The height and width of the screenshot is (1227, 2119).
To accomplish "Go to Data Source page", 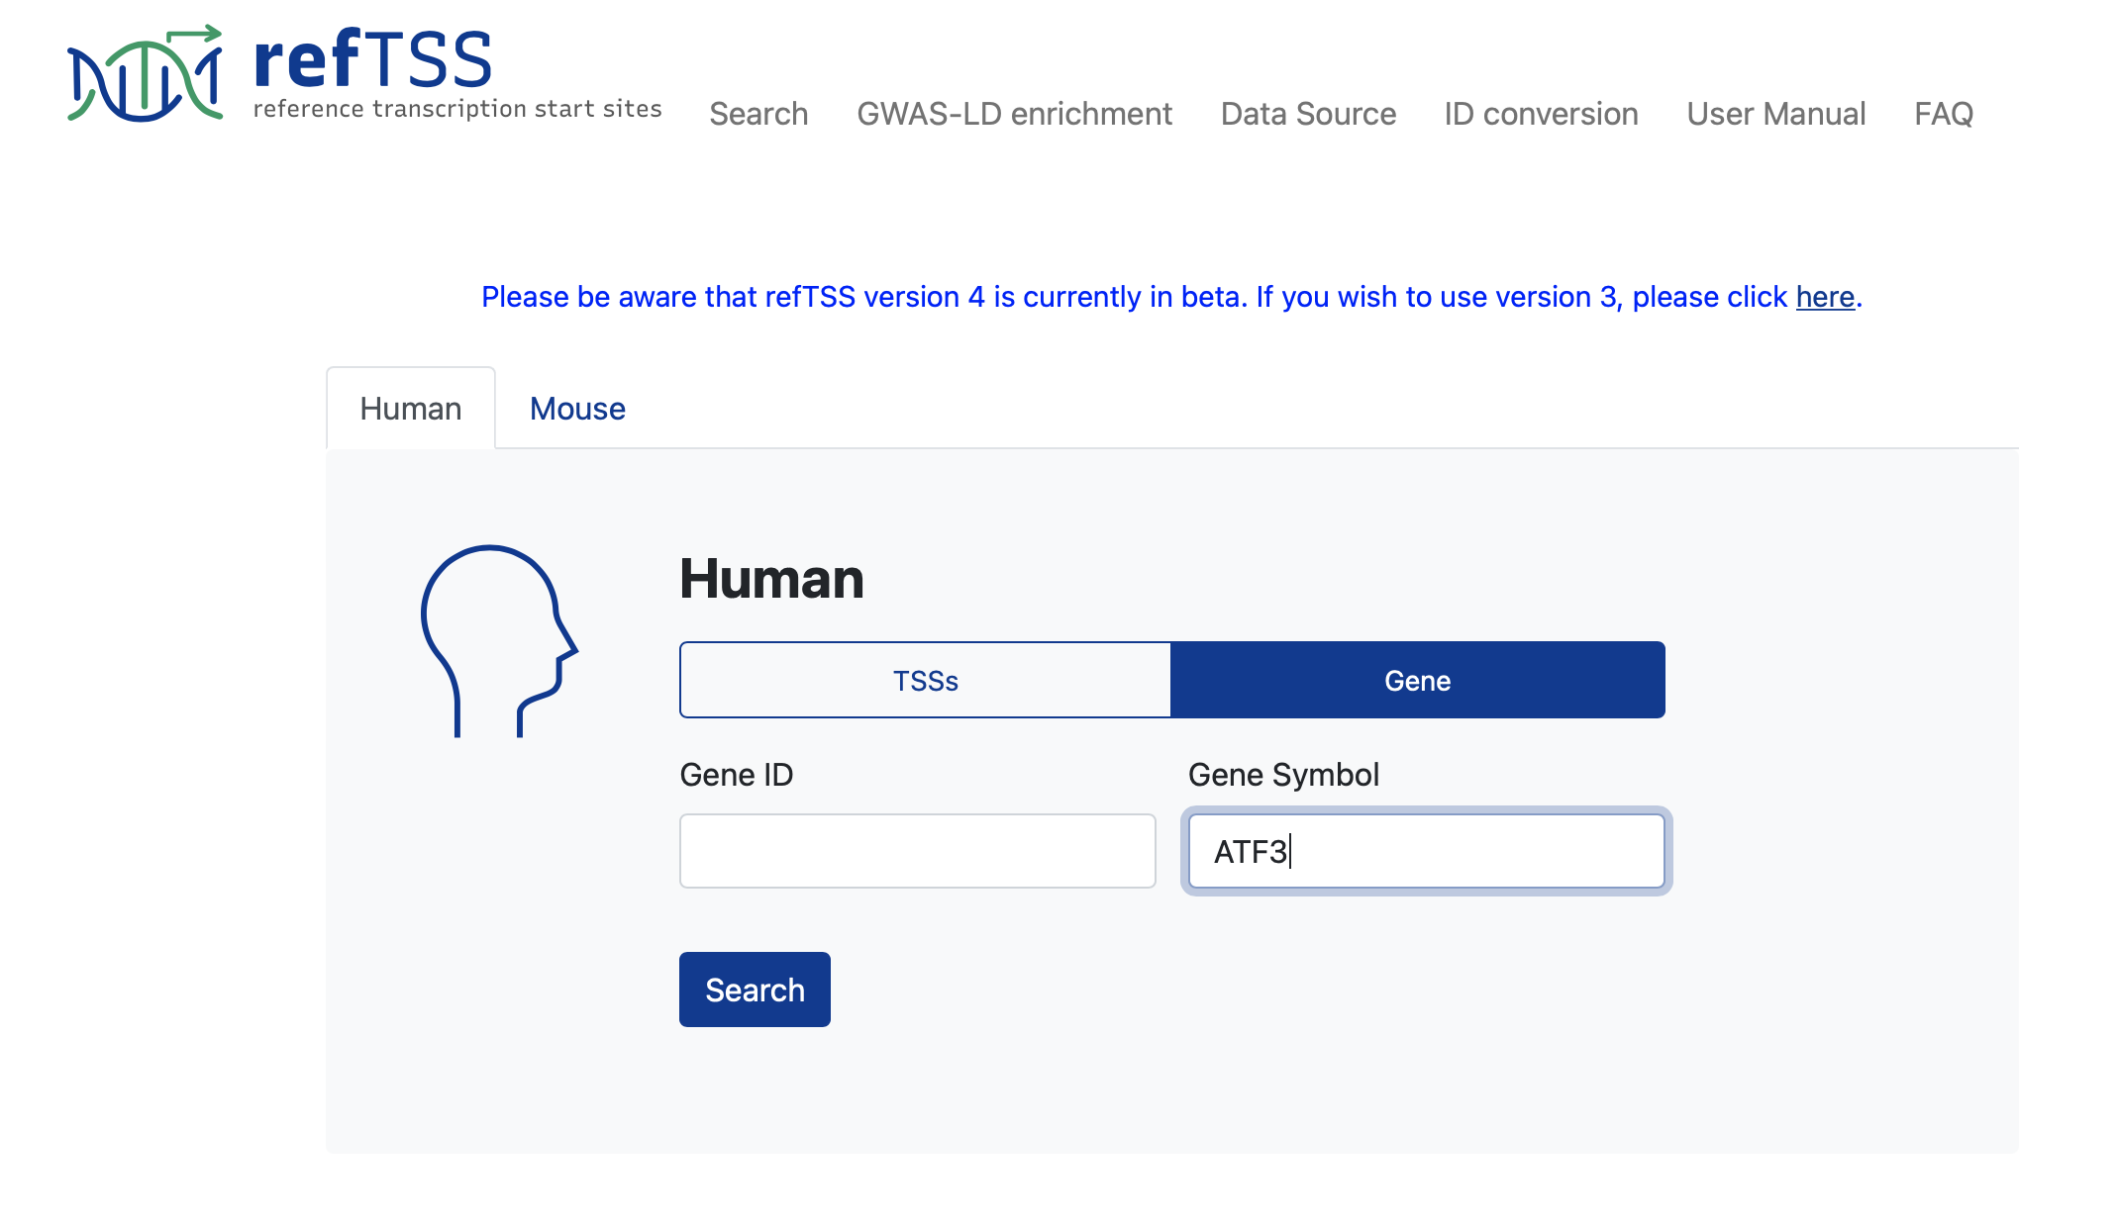I will pos(1308,114).
